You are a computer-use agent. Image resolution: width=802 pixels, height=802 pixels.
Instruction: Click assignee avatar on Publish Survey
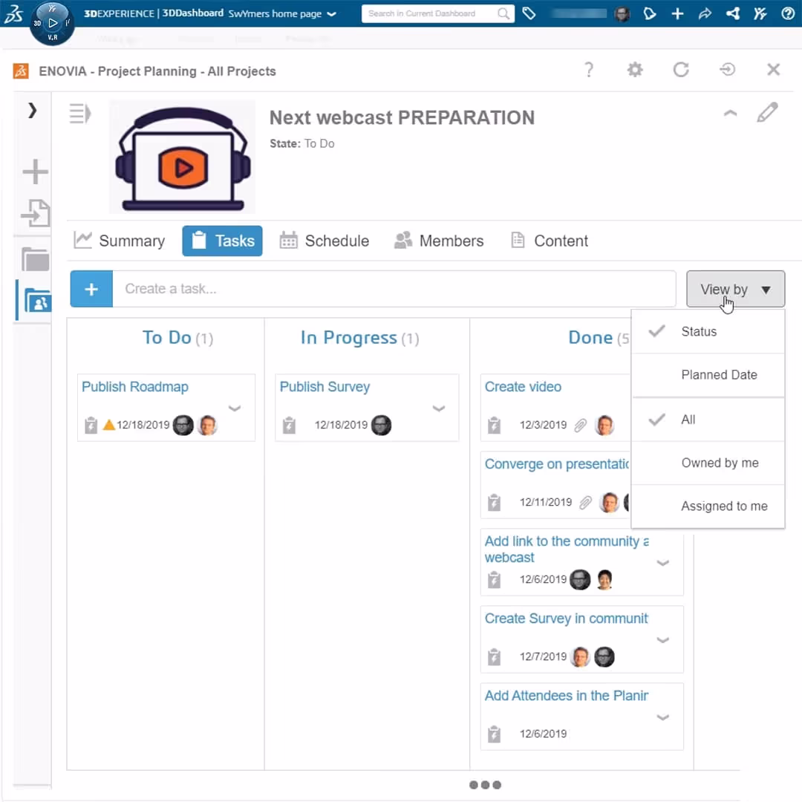click(381, 425)
